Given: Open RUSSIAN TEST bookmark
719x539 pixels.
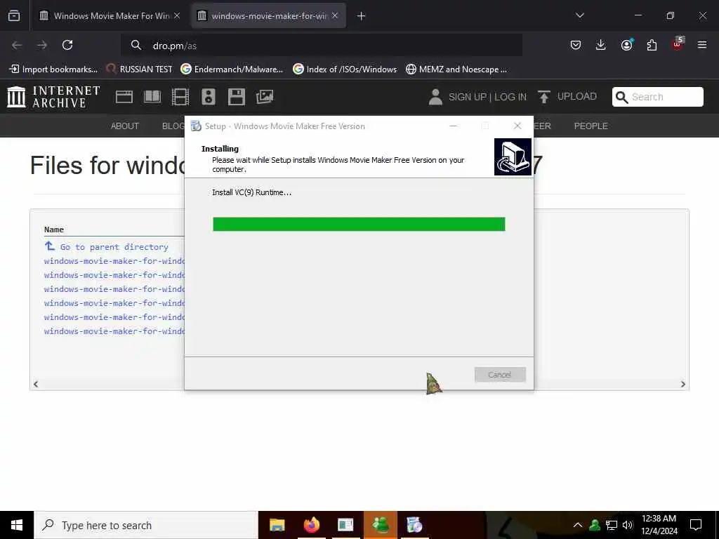Looking at the screenshot, I should (x=140, y=69).
